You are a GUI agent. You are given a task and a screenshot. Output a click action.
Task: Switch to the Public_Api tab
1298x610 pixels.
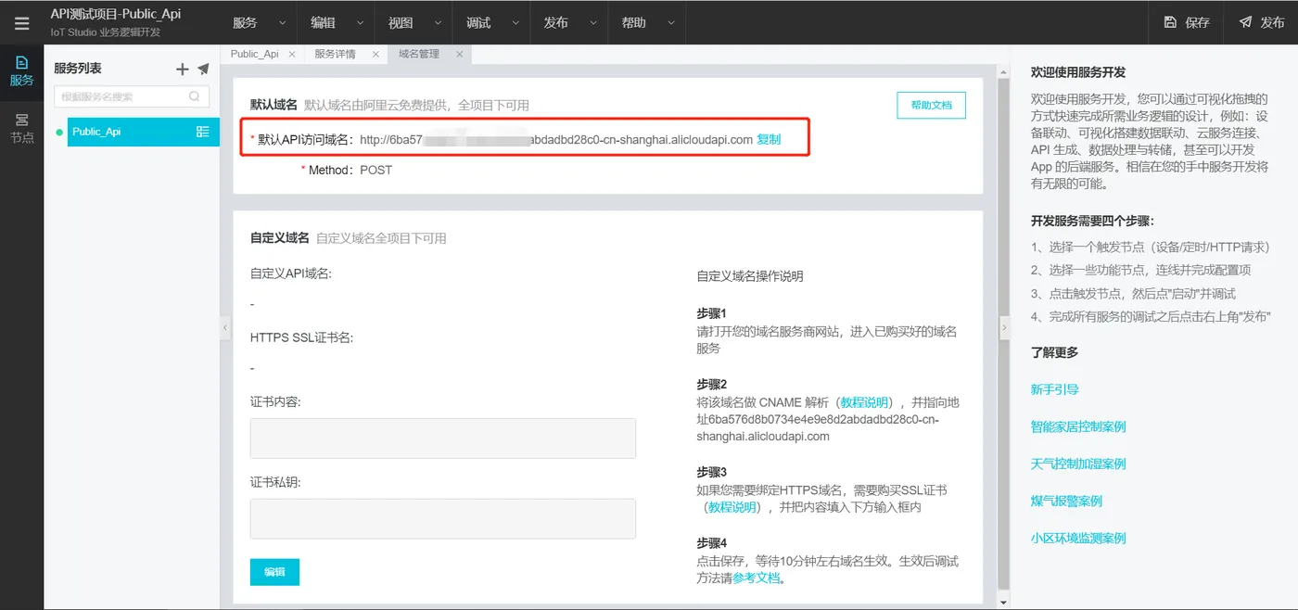click(x=254, y=55)
